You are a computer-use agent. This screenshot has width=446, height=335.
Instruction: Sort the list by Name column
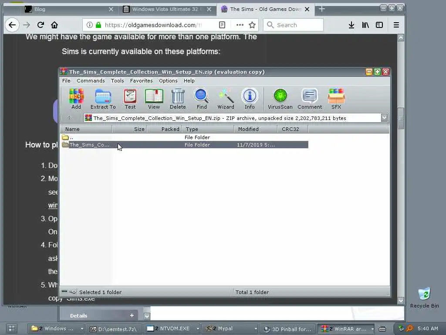pos(86,129)
